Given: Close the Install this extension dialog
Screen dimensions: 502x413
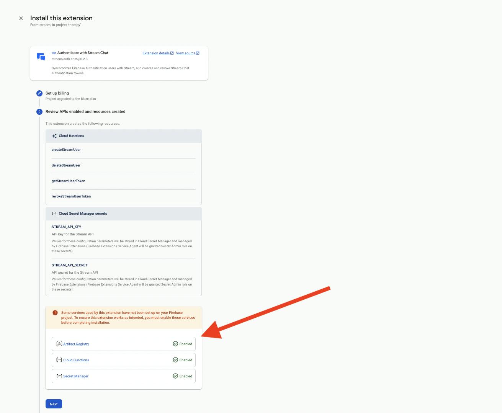Looking at the screenshot, I should (x=21, y=18).
